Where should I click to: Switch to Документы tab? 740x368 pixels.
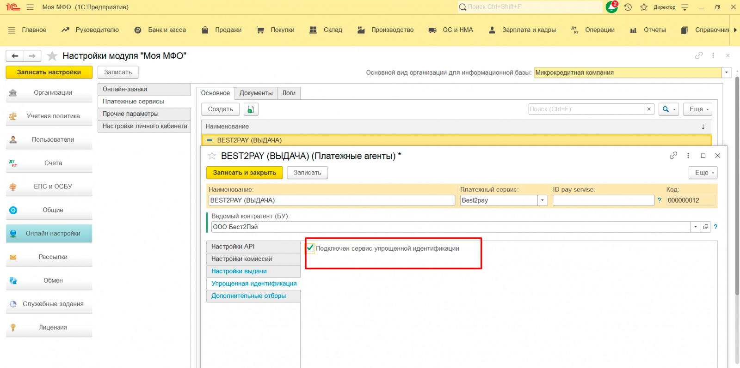pyautogui.click(x=256, y=93)
